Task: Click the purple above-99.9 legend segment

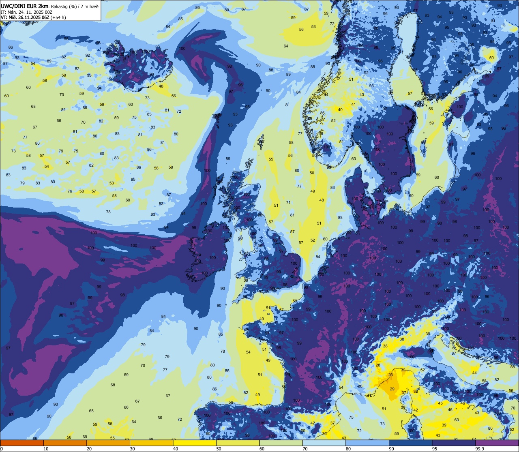Action: (x=497, y=443)
